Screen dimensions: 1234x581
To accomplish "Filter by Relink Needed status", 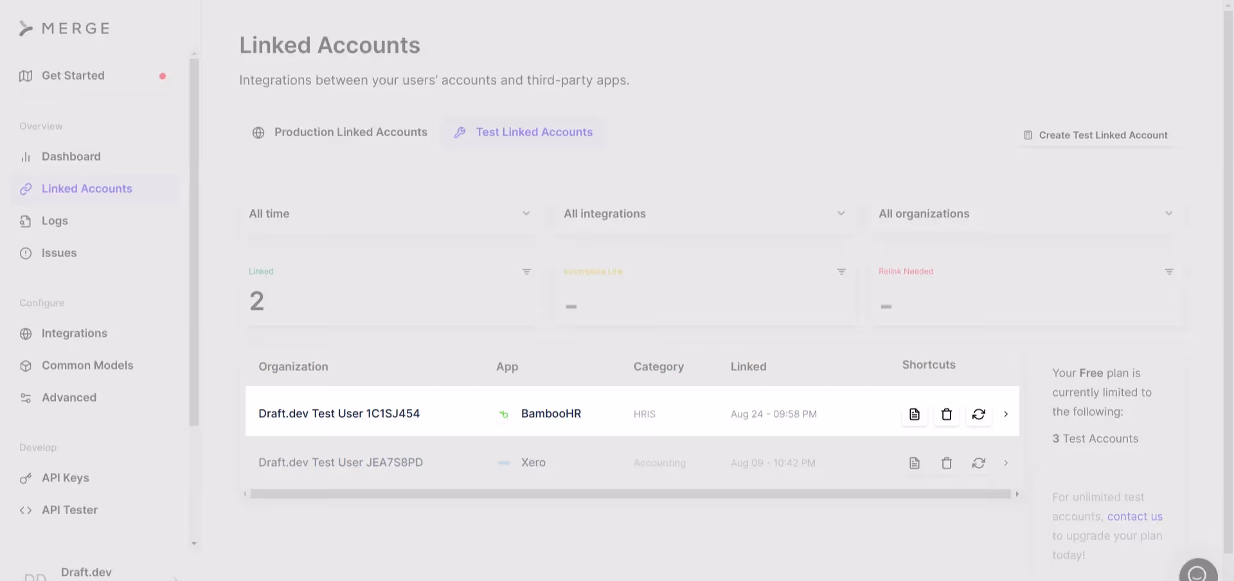I will pyautogui.click(x=1169, y=272).
